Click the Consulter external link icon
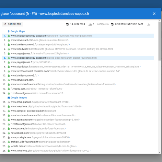 click(5, 24)
